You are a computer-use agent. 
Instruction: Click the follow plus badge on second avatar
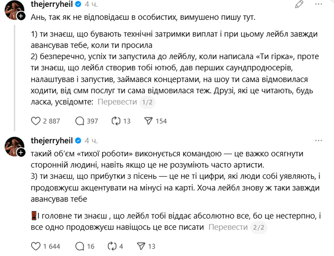click(x=21, y=153)
